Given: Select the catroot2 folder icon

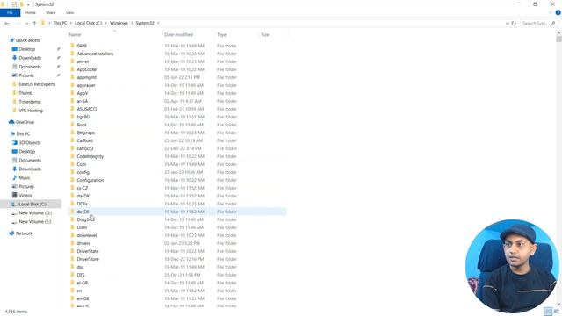Looking at the screenshot, I should (72, 148).
